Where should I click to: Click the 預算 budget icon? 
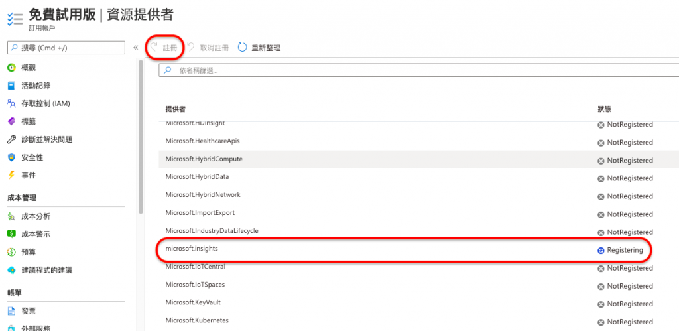tap(12, 252)
